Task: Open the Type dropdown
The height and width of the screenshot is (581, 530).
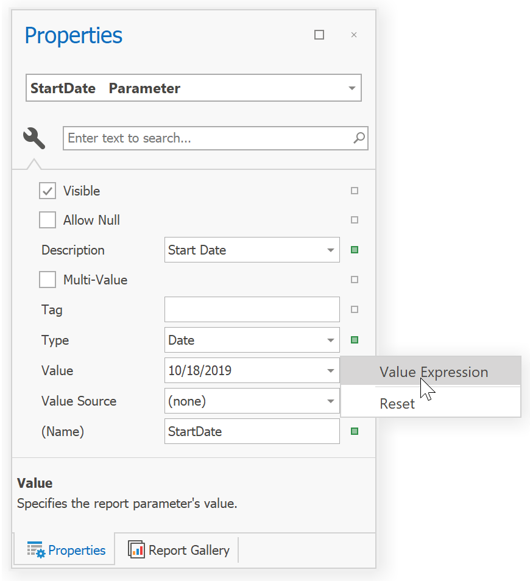Action: point(331,340)
